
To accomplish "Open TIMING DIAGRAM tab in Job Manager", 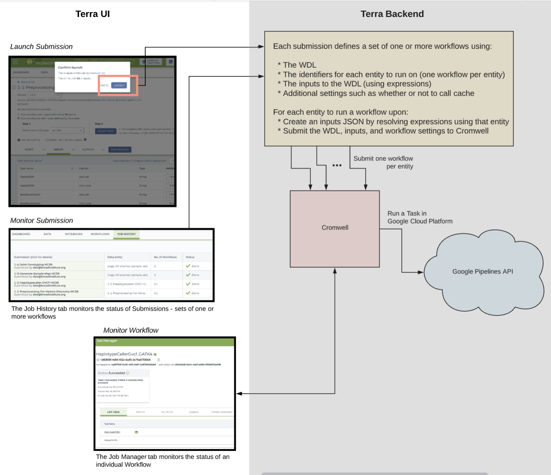I will [x=222, y=412].
